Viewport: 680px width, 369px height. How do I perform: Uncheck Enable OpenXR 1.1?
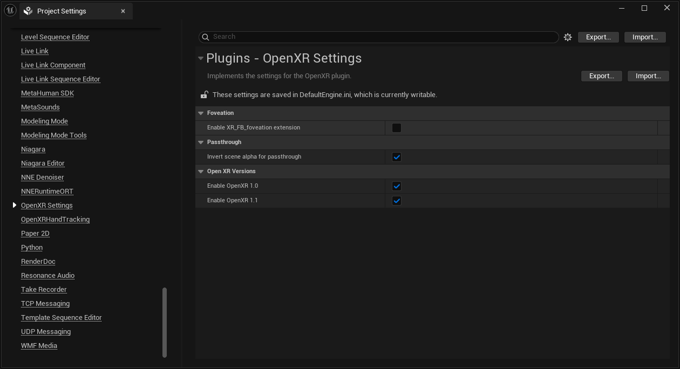coord(397,201)
